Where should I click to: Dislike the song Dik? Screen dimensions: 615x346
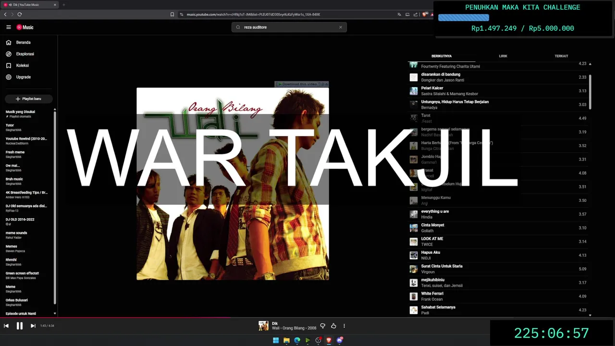(x=323, y=326)
